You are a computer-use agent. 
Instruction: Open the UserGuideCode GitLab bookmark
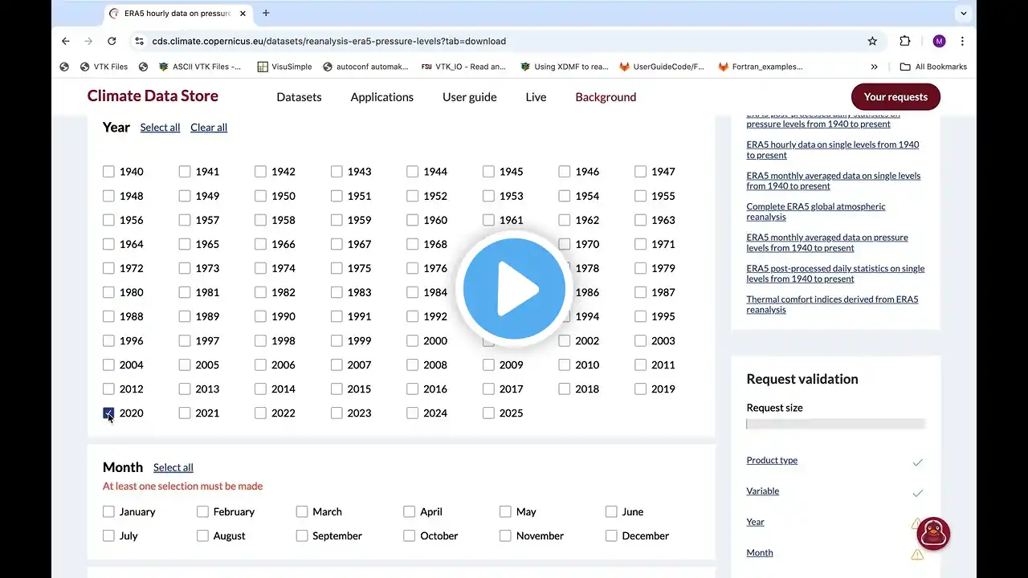click(662, 67)
